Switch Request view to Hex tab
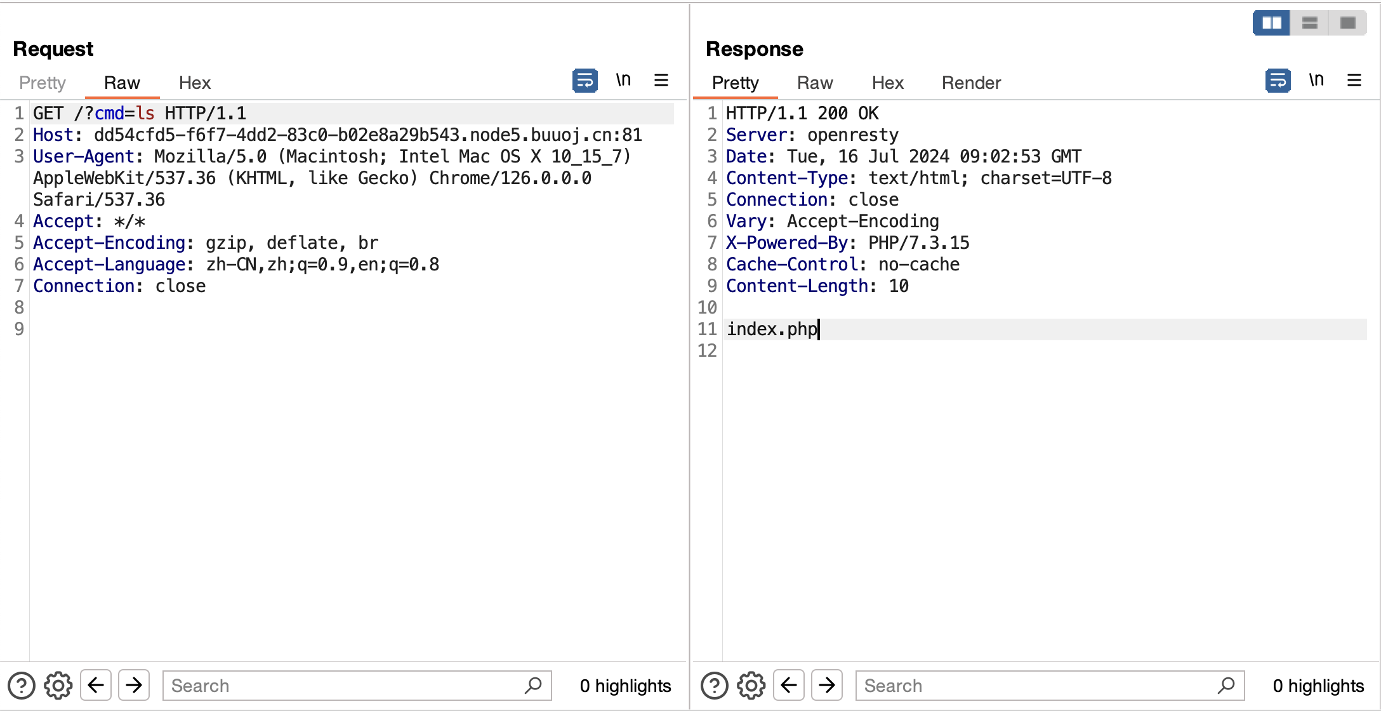Screen dimensions: 1381x711 click(195, 83)
